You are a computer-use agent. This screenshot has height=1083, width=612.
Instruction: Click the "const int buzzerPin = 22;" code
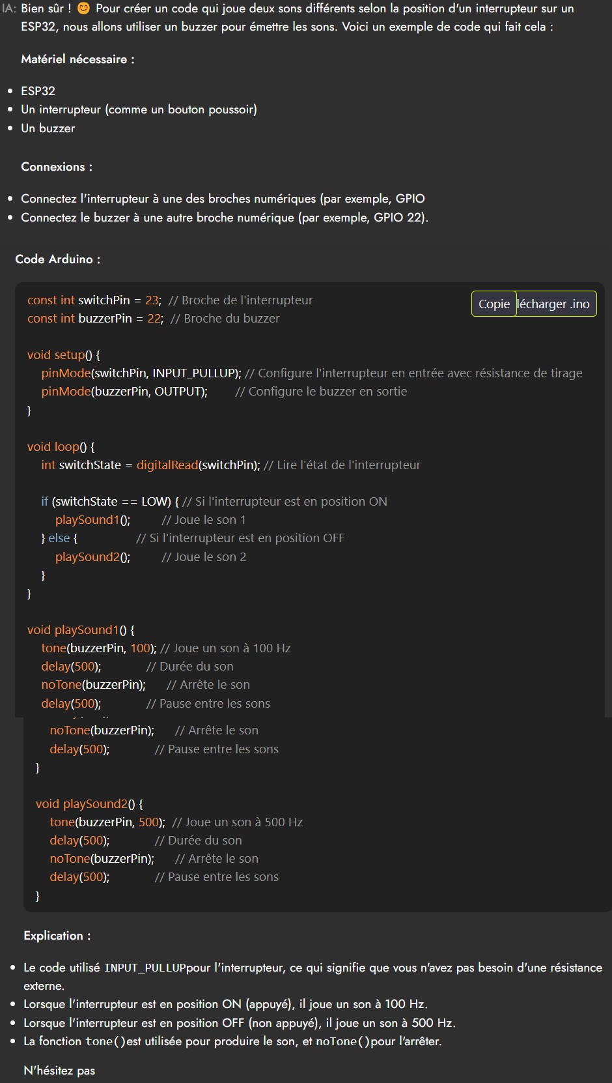[96, 319]
